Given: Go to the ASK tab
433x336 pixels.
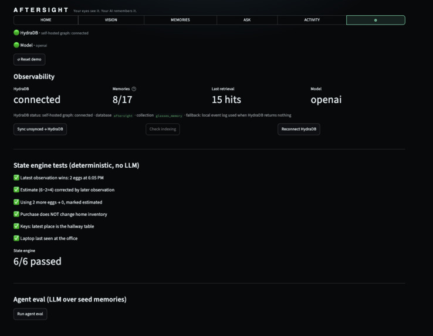Looking at the screenshot, I should click(247, 20).
